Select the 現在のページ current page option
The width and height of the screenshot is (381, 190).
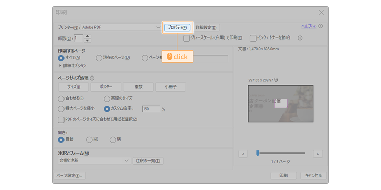pyautogui.click(x=99, y=58)
